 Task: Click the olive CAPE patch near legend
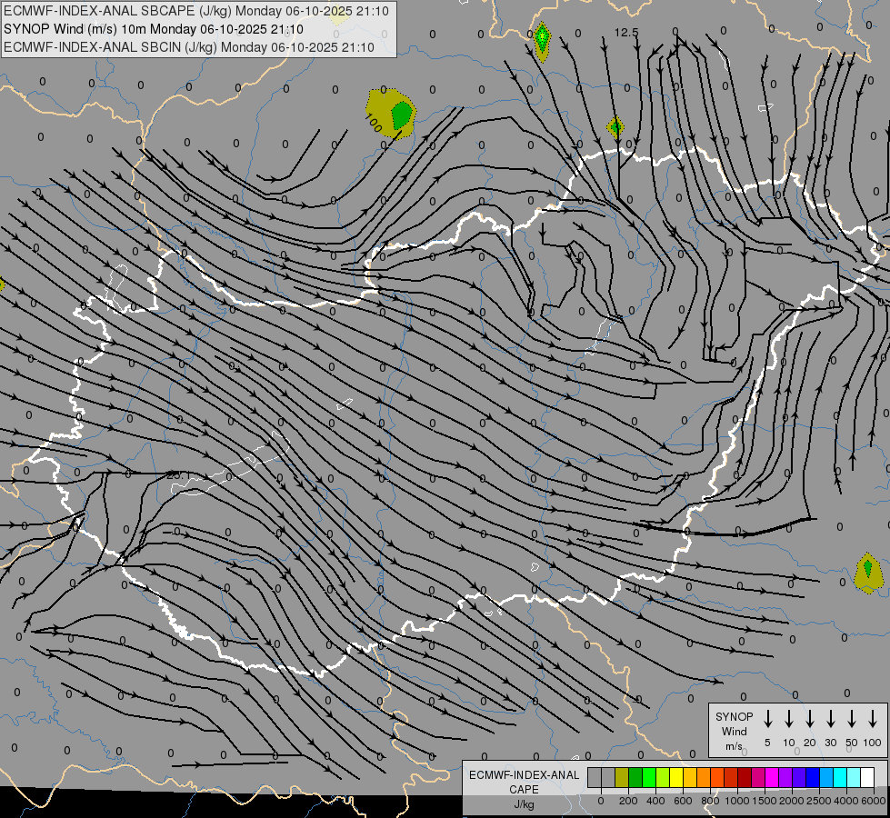click(x=869, y=574)
